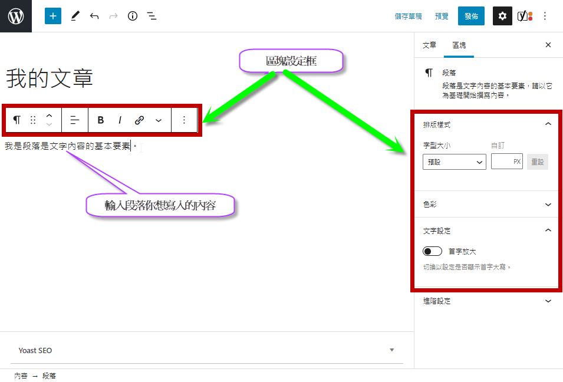Click the custom font size PX field
The image size is (563, 382).
[x=502, y=162]
